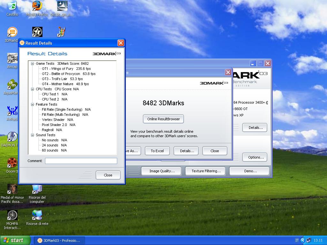Image resolution: width=327 pixels, height=245 pixels.
Task: Open Risorse di rete icon
Action: [x=37, y=218]
